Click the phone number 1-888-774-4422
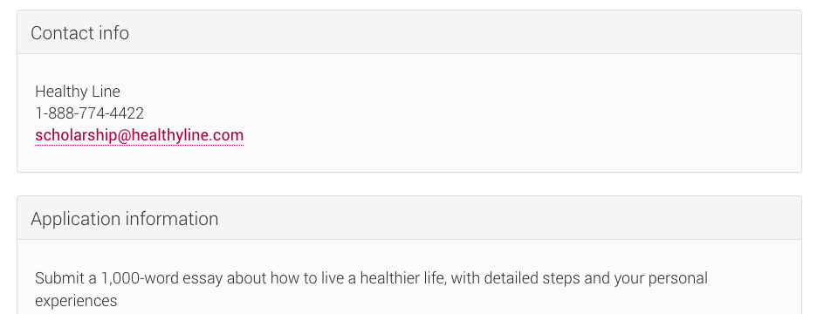Screen dimensions: 817x314 pos(90,113)
